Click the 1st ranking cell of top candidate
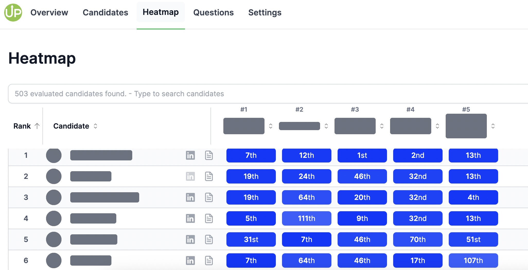Image resolution: width=528 pixels, height=270 pixels. (362, 155)
